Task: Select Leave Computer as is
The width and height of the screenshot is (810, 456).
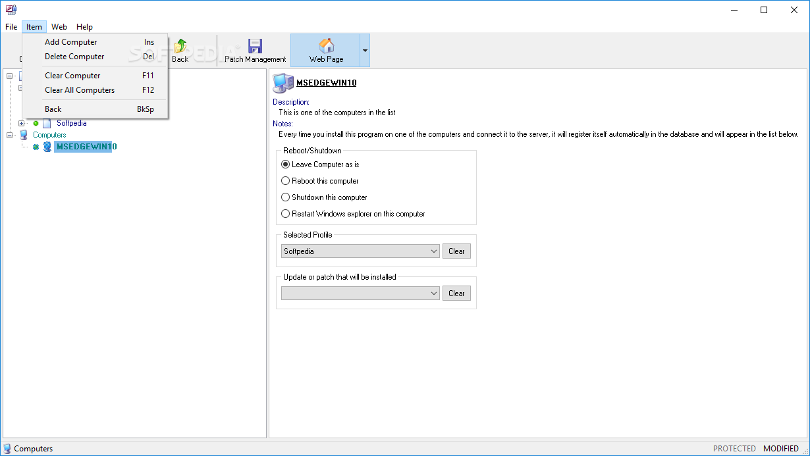Action: point(320,165)
